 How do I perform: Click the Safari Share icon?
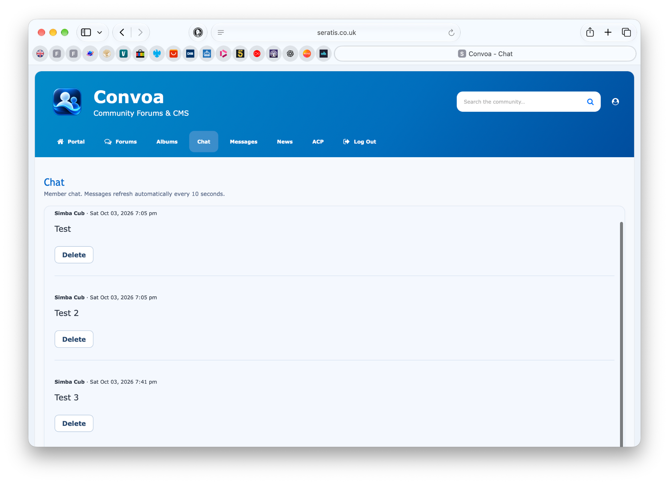[x=590, y=32]
